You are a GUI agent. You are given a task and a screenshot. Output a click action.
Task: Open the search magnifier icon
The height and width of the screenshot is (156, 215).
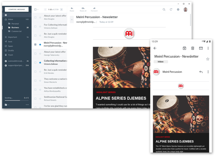164,9
